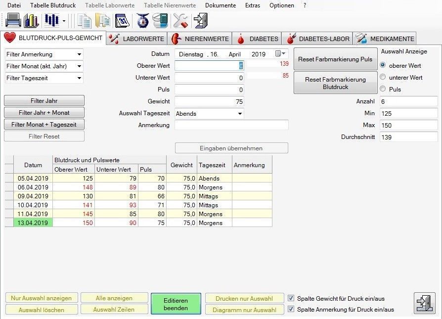The image size is (442, 319).
Task: Click into the Anmerkung text field
Action: tap(231, 125)
